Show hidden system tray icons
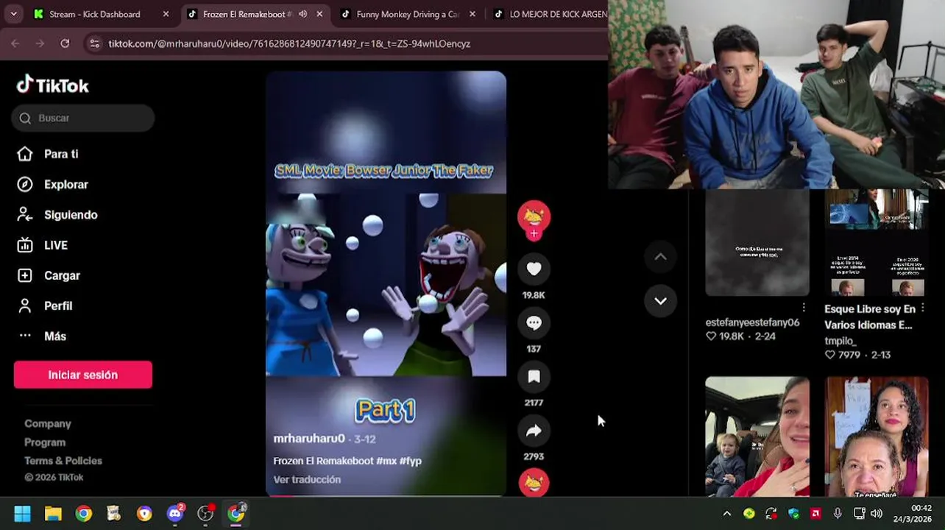The width and height of the screenshot is (945, 530). click(727, 514)
